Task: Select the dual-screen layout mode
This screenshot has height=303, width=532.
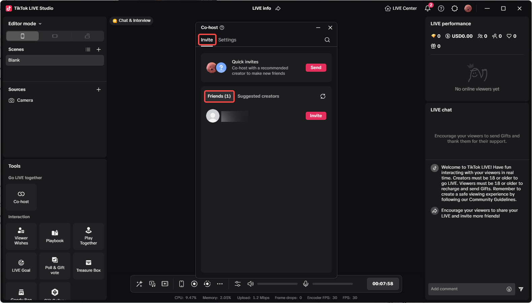Action: click(x=87, y=36)
